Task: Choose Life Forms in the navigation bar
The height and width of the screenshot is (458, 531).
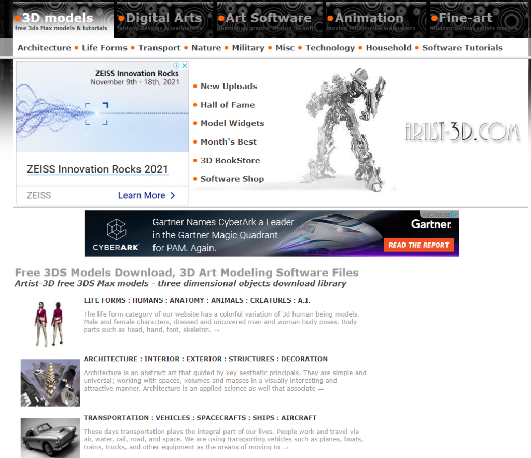Action: click(x=105, y=48)
